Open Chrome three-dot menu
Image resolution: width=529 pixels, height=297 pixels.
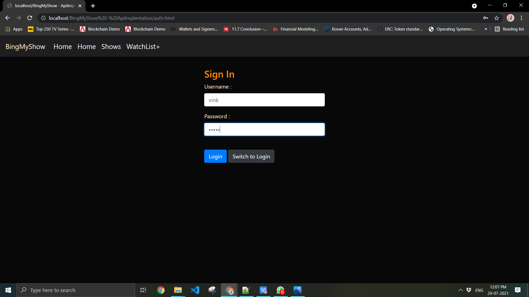[521, 18]
